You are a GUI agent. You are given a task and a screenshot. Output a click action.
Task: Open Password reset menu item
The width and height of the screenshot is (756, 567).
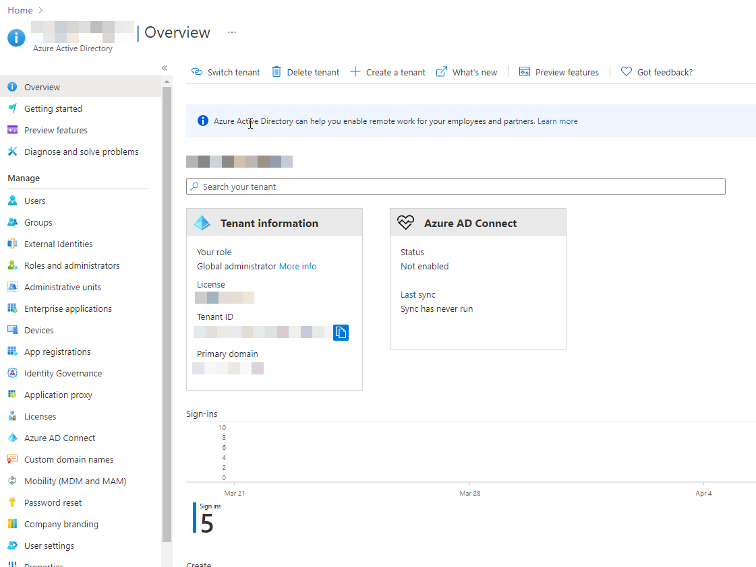coord(80,502)
